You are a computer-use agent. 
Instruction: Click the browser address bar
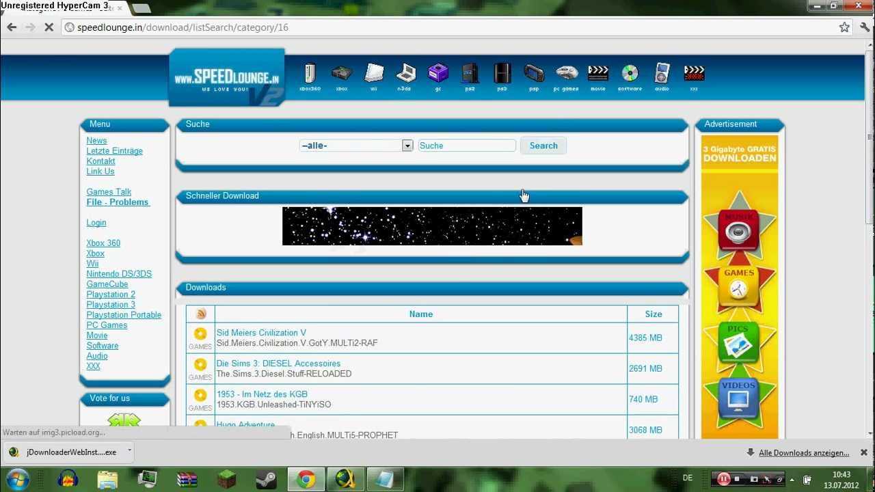[x=451, y=27]
